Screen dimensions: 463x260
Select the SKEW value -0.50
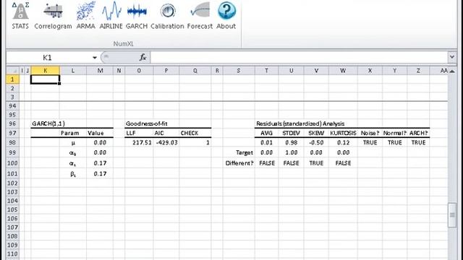pyautogui.click(x=316, y=143)
